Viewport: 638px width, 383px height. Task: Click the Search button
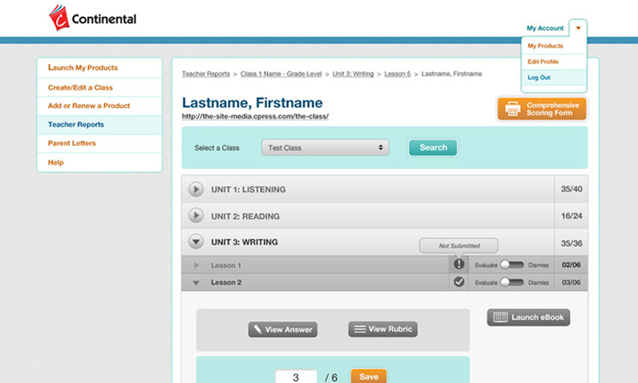433,147
